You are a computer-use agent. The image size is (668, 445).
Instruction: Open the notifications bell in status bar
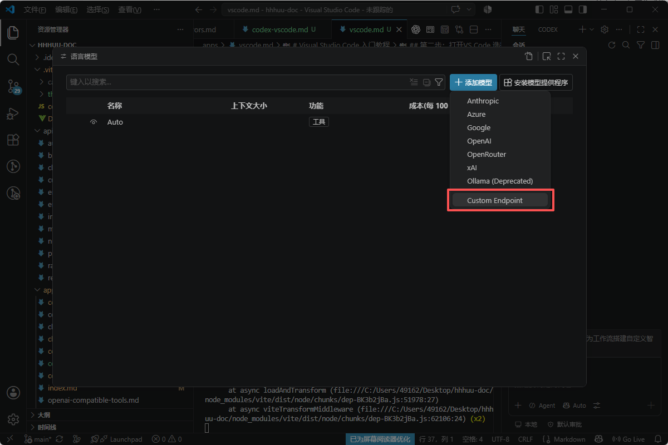(x=657, y=439)
